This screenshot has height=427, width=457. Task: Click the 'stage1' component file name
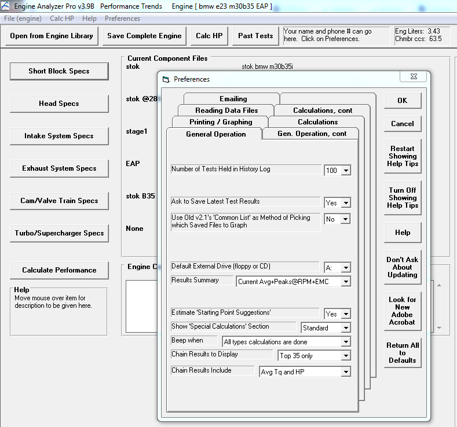136,131
